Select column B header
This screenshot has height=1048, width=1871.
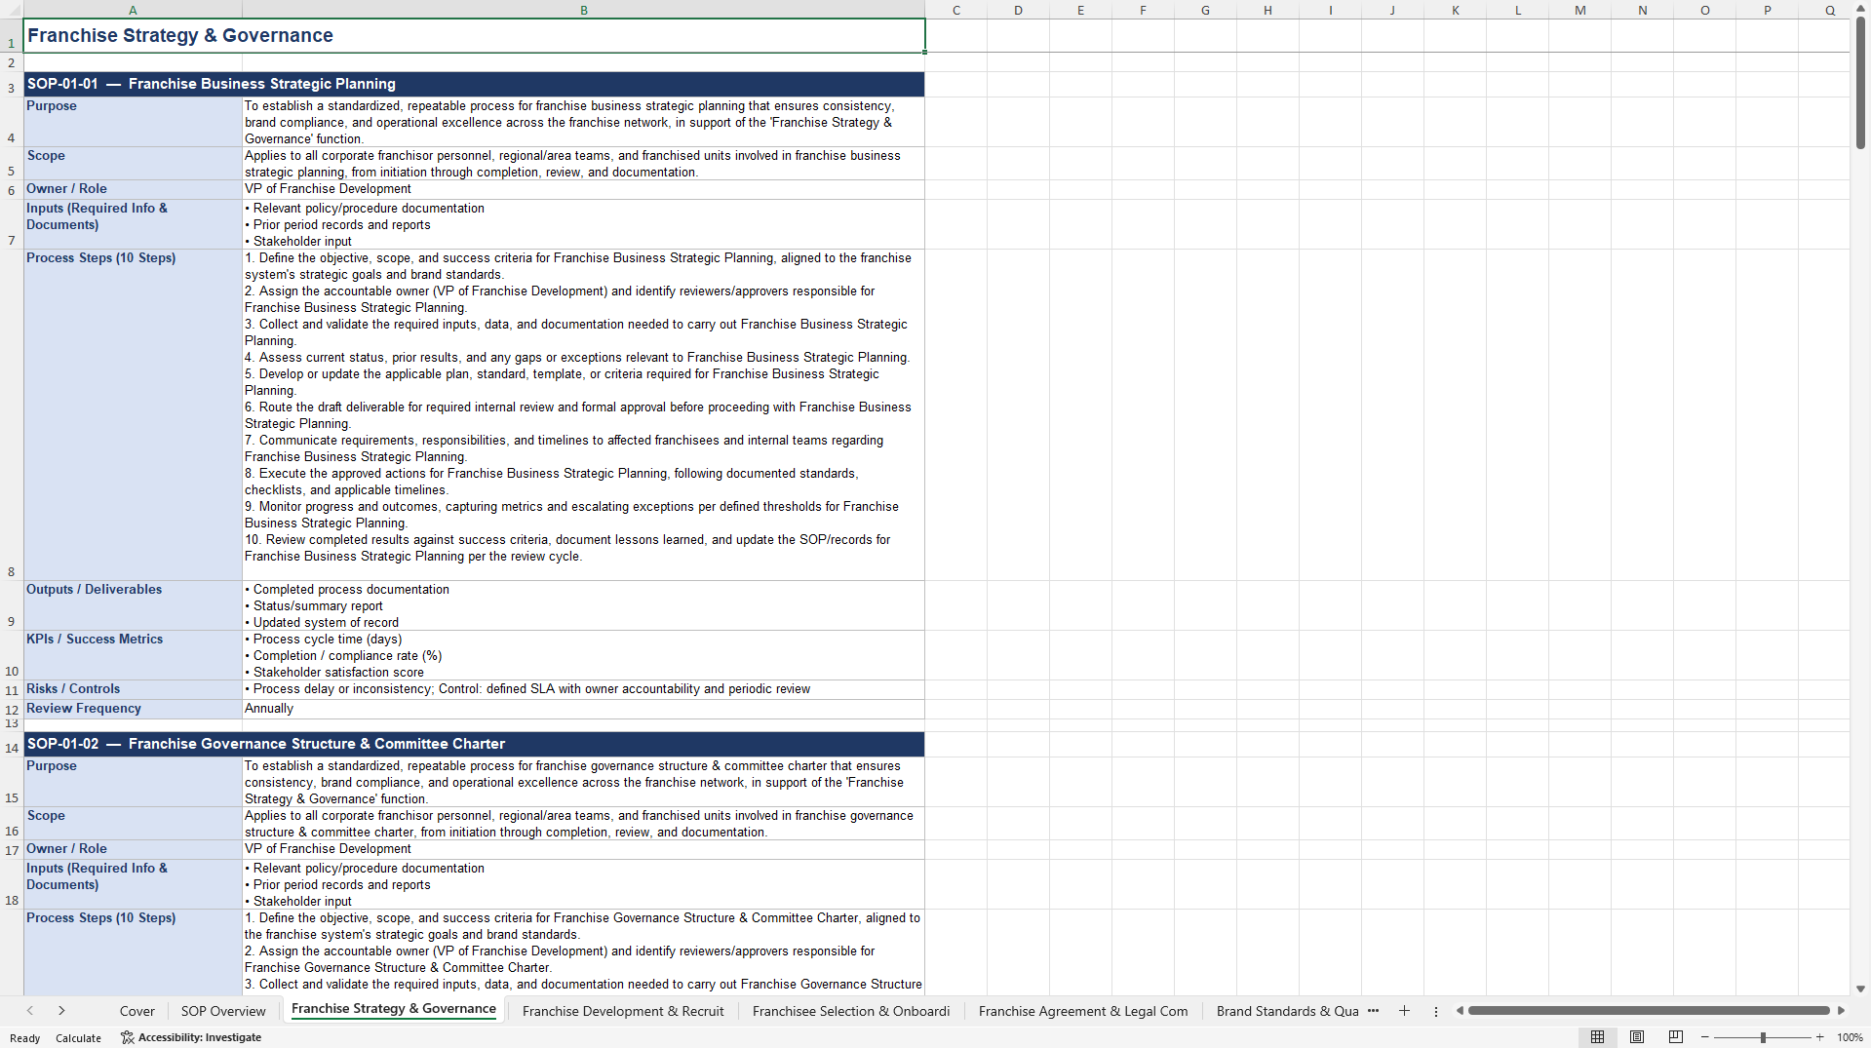click(584, 10)
